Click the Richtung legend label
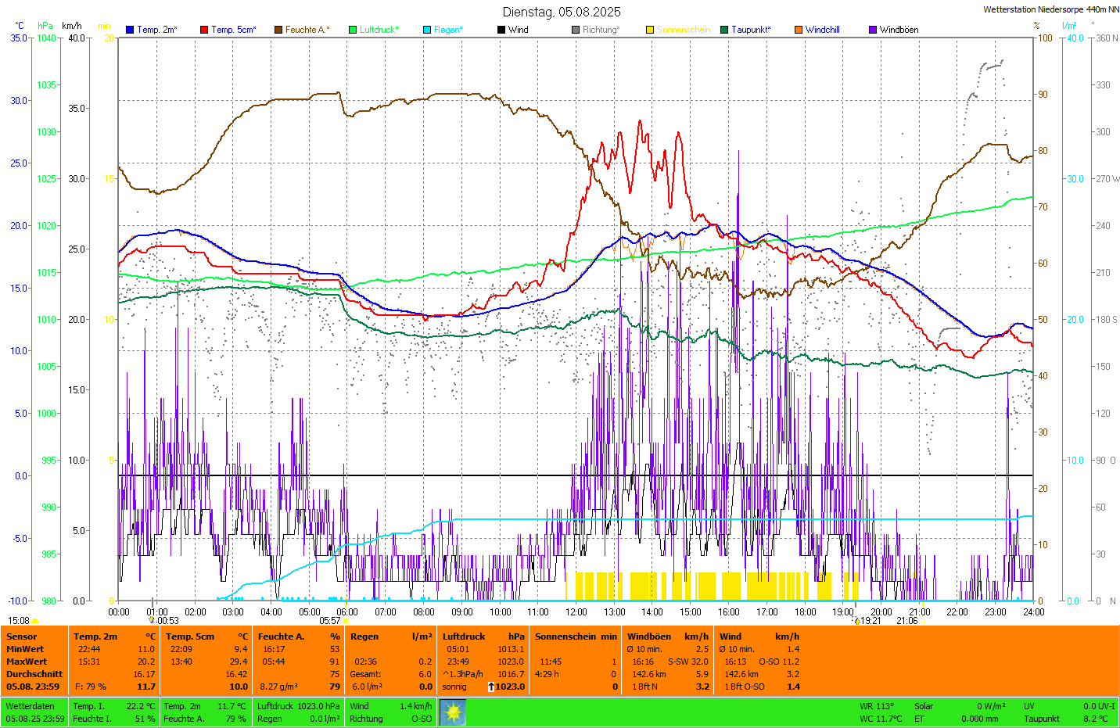 (600, 30)
